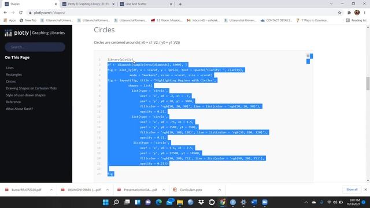
Task: Expand options for kumarRRJCP2020.pdf download
Action: point(51,190)
